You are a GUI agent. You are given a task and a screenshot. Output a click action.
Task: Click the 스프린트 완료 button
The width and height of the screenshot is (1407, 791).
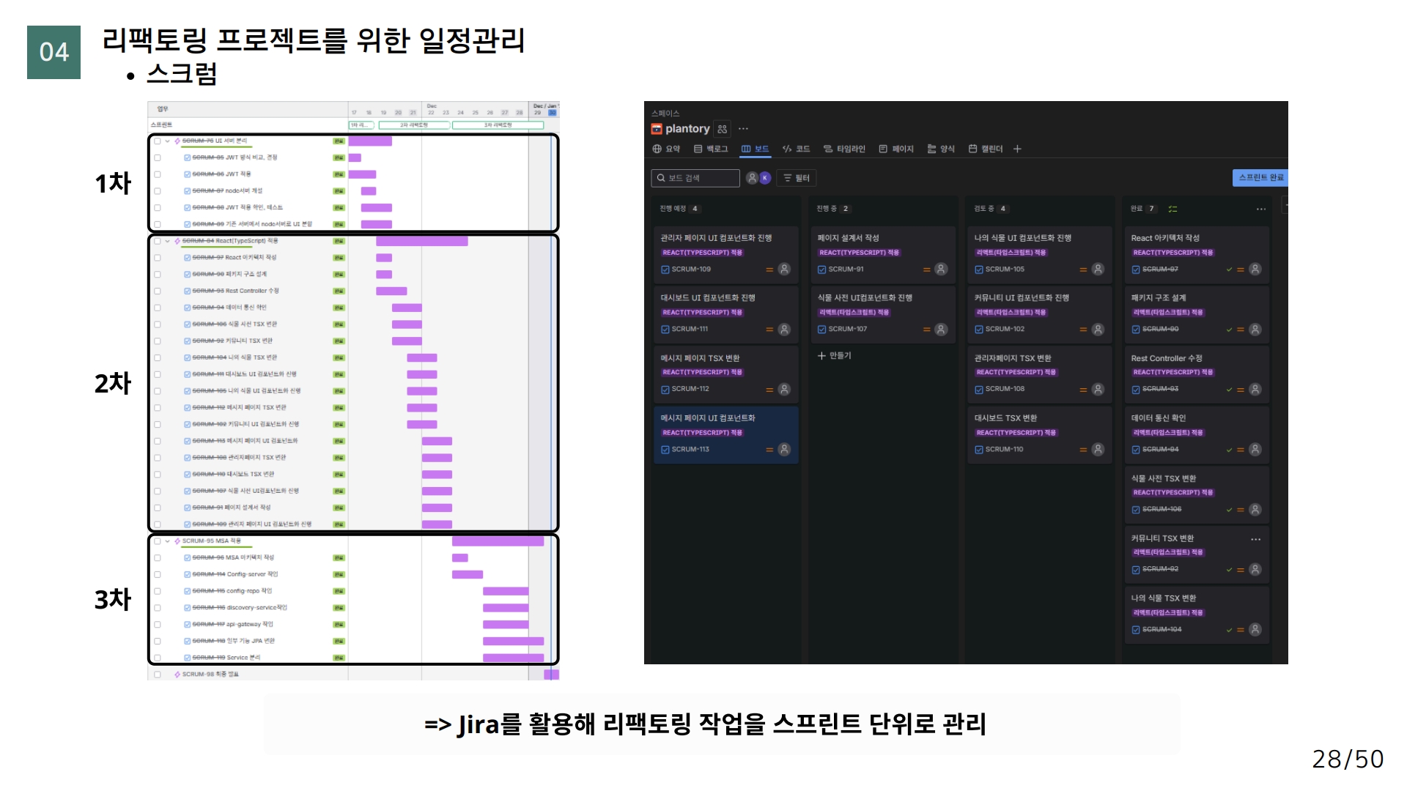click(x=1260, y=177)
